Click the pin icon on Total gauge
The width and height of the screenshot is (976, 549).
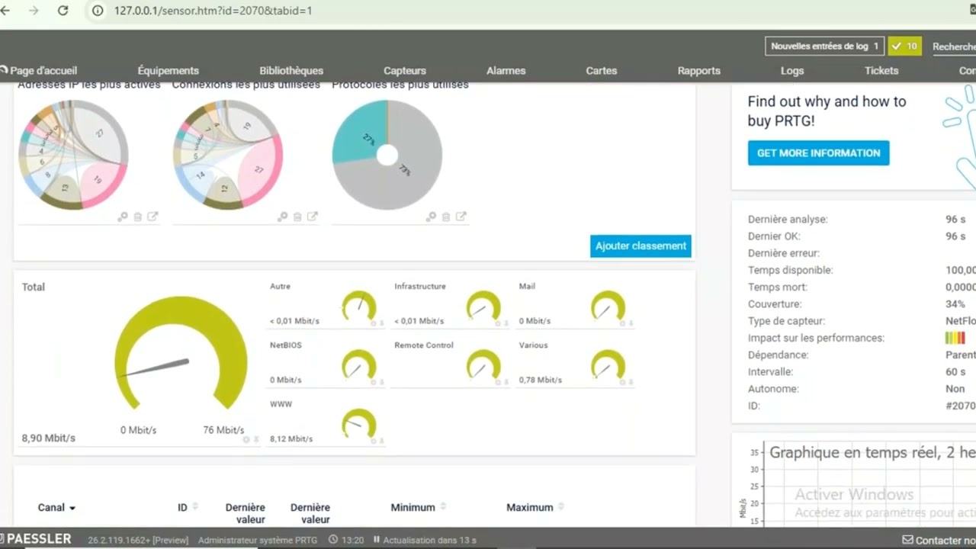[x=256, y=439]
